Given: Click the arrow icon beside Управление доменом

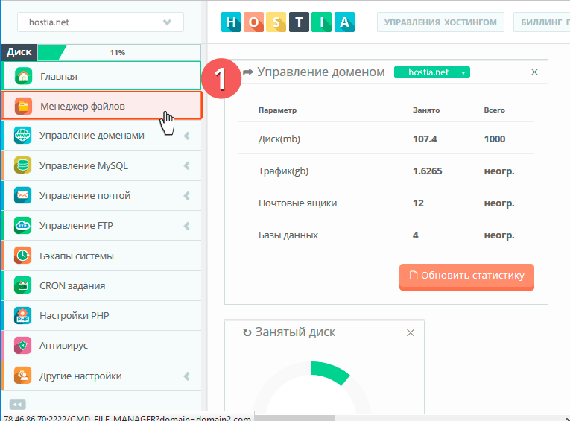Looking at the screenshot, I should 248,72.
